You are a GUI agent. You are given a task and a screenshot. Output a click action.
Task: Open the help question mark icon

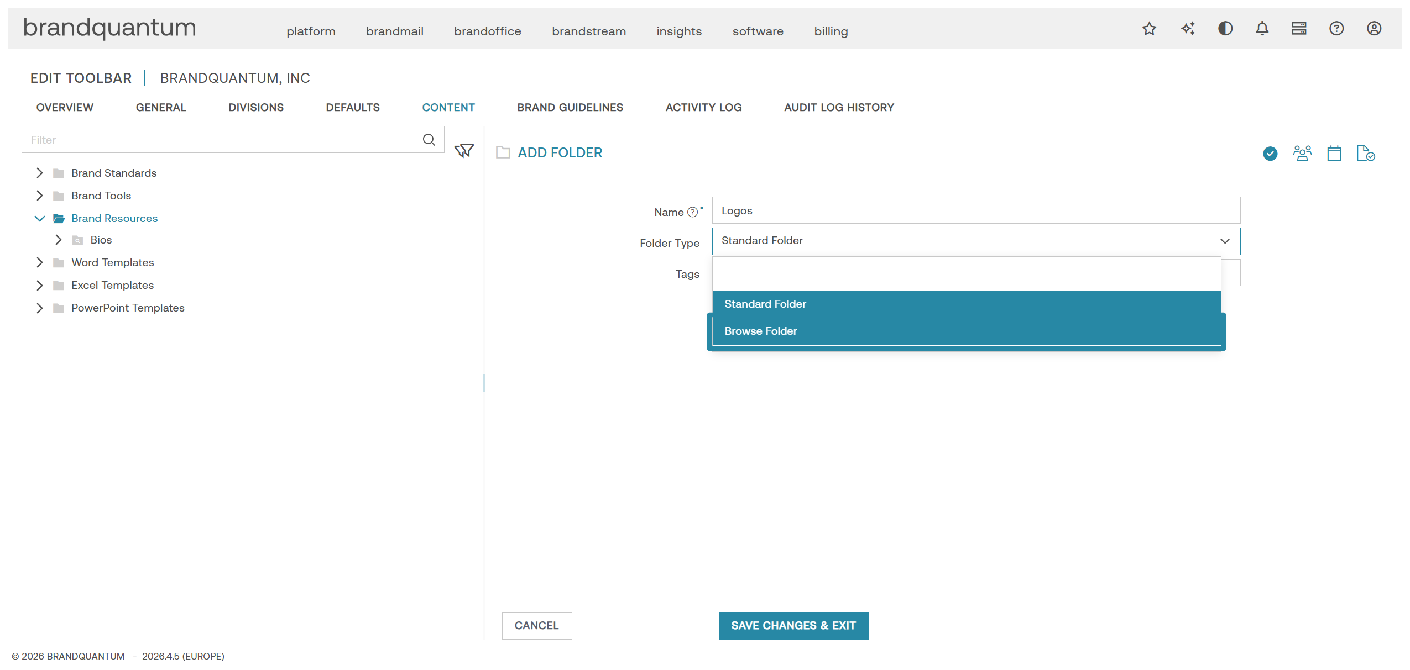pos(1336,29)
